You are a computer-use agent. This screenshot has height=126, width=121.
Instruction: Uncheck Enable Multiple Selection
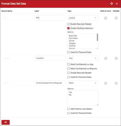tap(68, 28)
